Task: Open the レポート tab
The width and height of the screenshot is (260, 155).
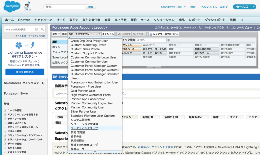Action: (x=195, y=20)
